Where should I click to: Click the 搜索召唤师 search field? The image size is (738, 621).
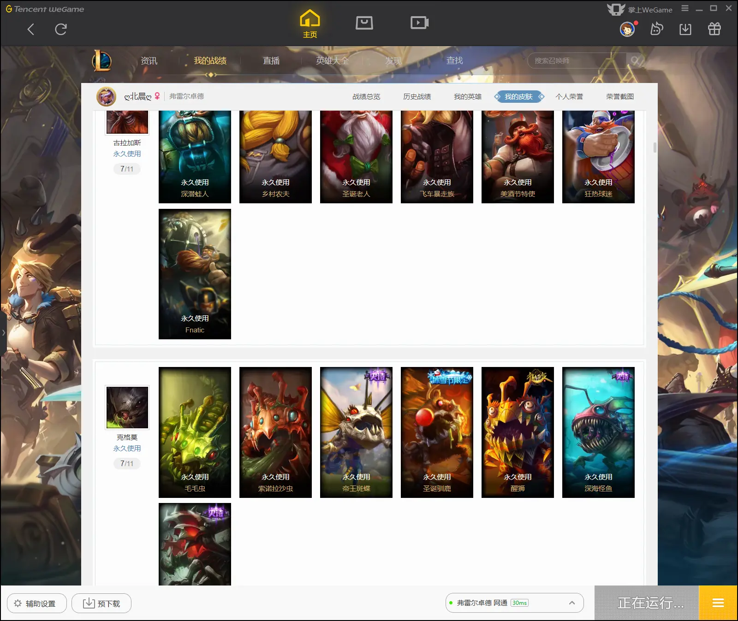coord(577,60)
